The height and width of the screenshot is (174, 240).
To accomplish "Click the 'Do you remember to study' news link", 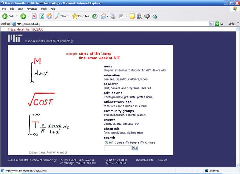I will pos(135,70).
